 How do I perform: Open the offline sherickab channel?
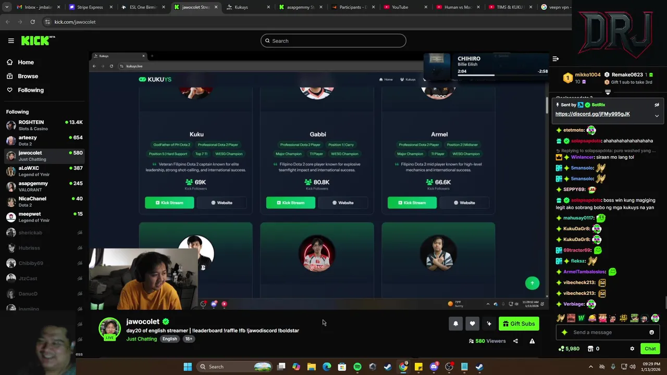point(44,233)
